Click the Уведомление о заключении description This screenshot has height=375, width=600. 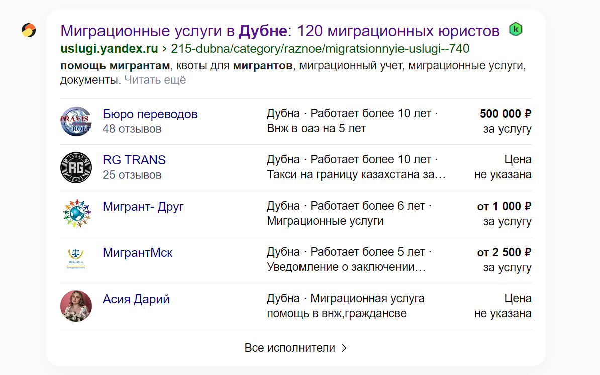click(346, 267)
